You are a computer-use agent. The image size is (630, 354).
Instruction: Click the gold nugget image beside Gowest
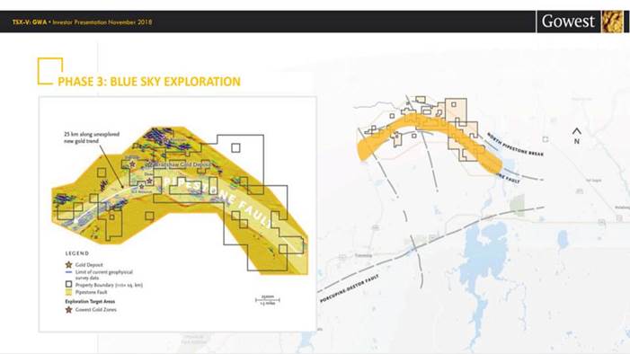(x=612, y=22)
